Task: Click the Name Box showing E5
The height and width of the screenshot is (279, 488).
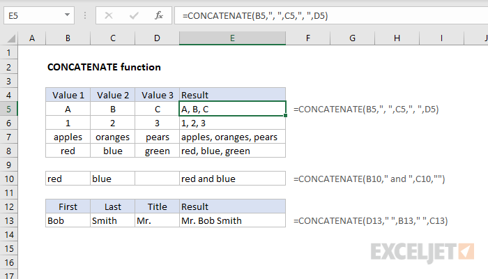Action: 35,15
